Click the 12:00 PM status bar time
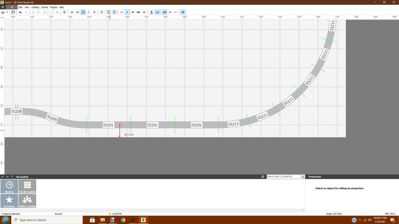 pos(117,214)
